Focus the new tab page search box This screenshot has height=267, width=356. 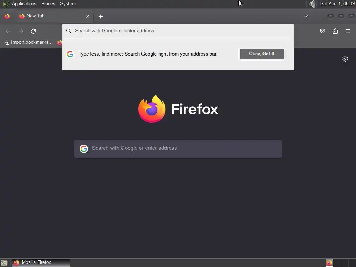[178, 149]
